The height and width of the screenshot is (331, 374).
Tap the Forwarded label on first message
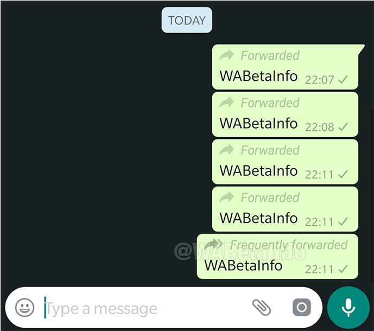[270, 55]
